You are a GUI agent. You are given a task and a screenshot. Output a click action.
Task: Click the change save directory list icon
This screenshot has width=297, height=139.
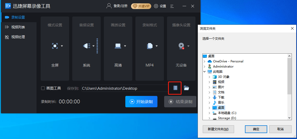pos(175,88)
